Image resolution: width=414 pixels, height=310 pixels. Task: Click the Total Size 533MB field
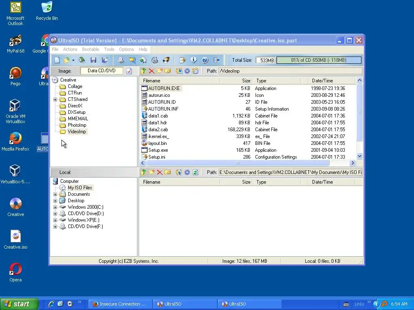click(x=265, y=61)
